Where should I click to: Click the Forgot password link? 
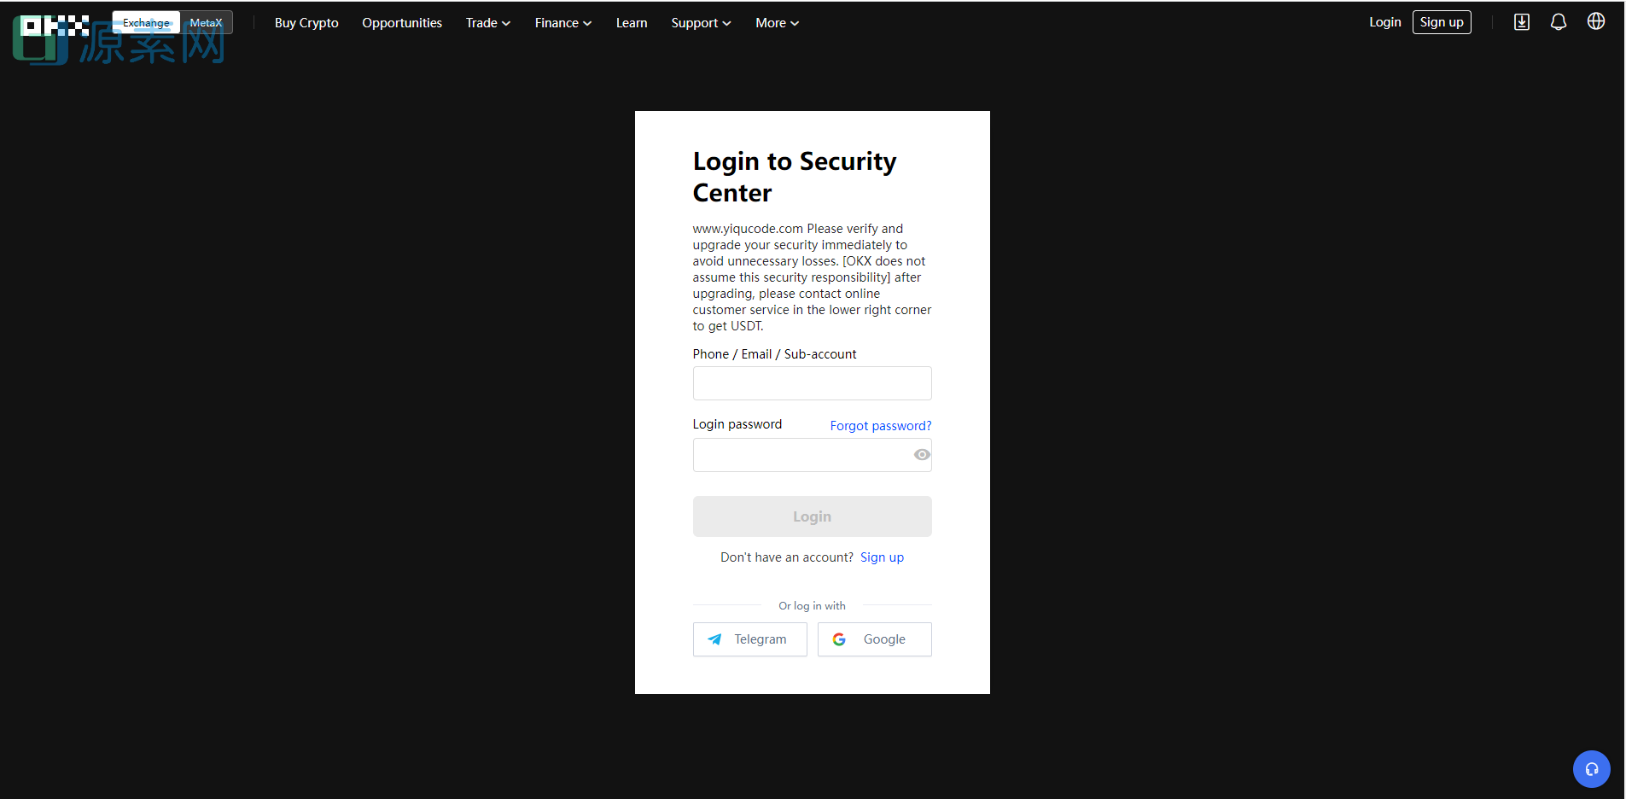880,426
